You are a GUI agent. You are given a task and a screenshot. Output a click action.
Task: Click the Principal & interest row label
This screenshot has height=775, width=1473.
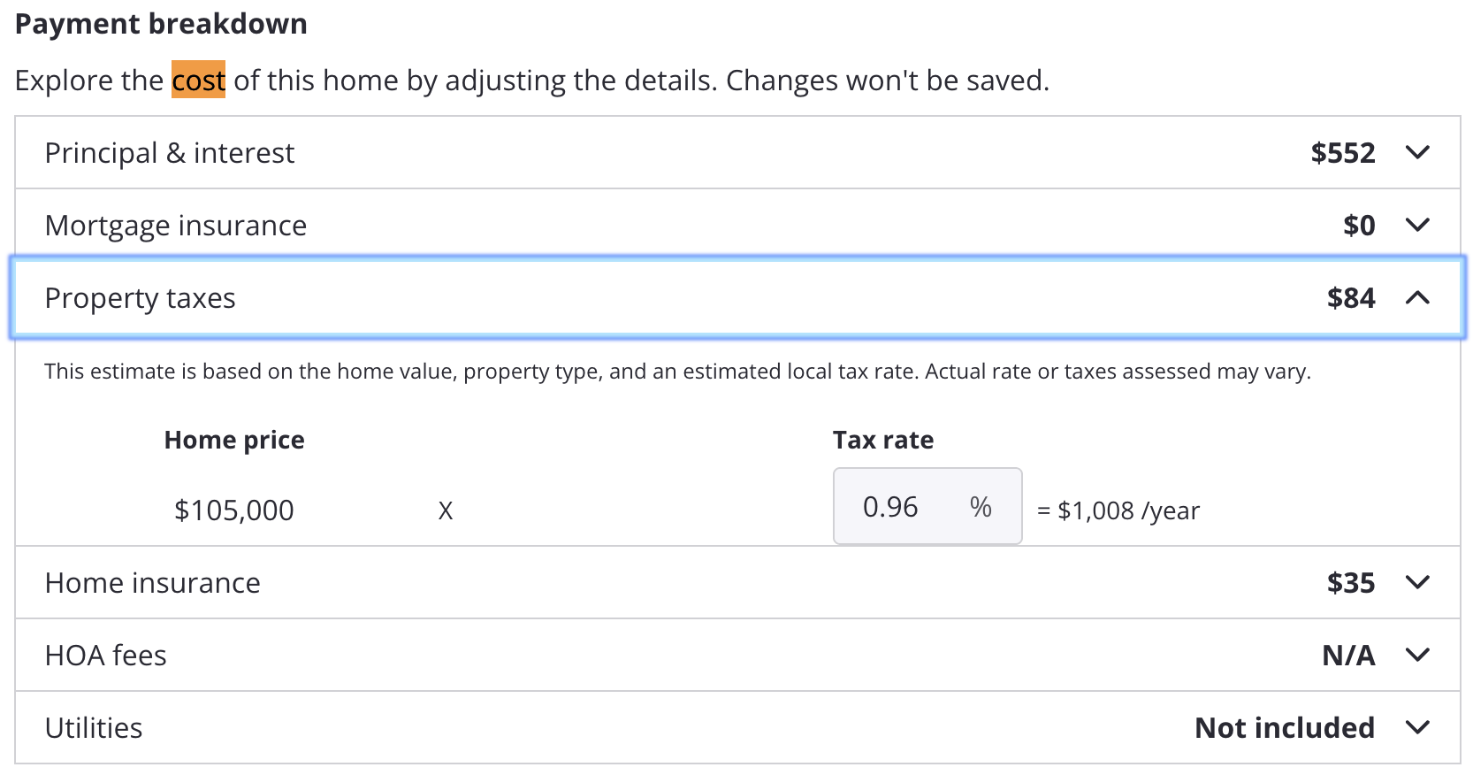coord(170,153)
